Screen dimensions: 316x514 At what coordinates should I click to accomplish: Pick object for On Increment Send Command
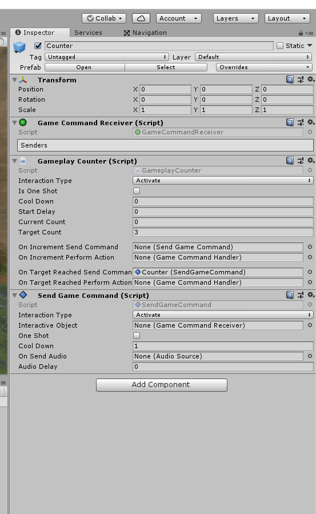point(310,247)
